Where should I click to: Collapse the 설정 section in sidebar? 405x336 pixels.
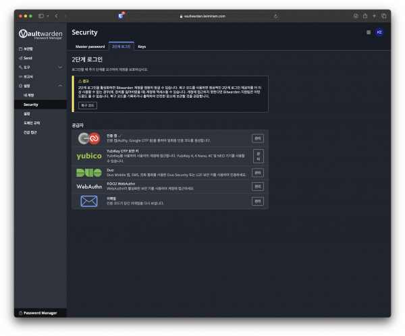(x=60, y=86)
